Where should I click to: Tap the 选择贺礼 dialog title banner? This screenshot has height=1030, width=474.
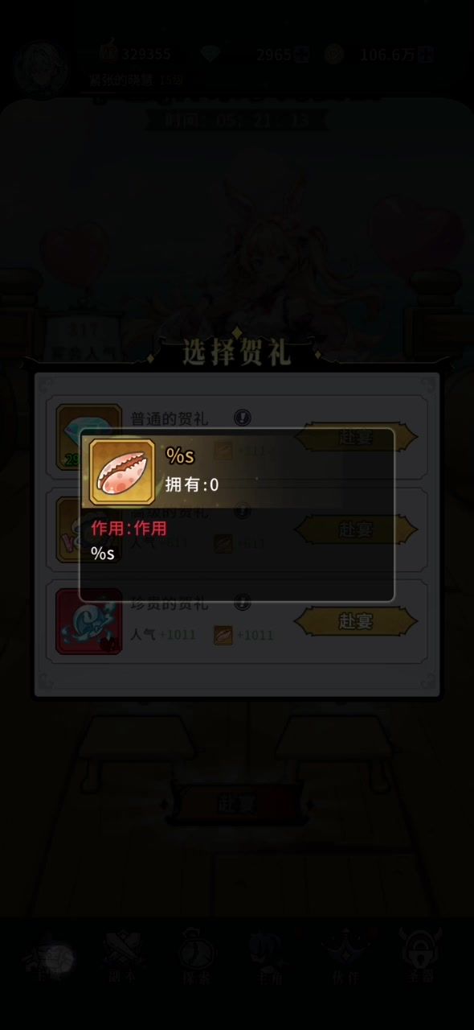point(236,352)
